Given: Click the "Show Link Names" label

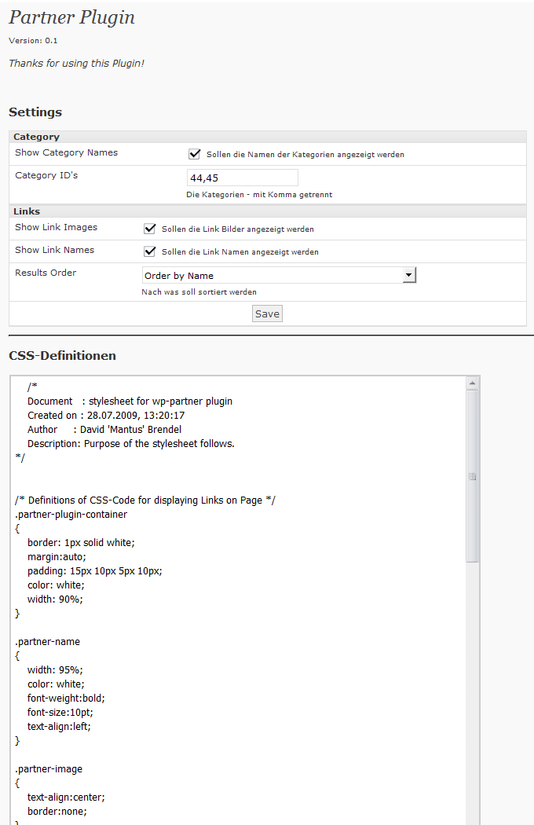Looking at the screenshot, I should coord(54,250).
